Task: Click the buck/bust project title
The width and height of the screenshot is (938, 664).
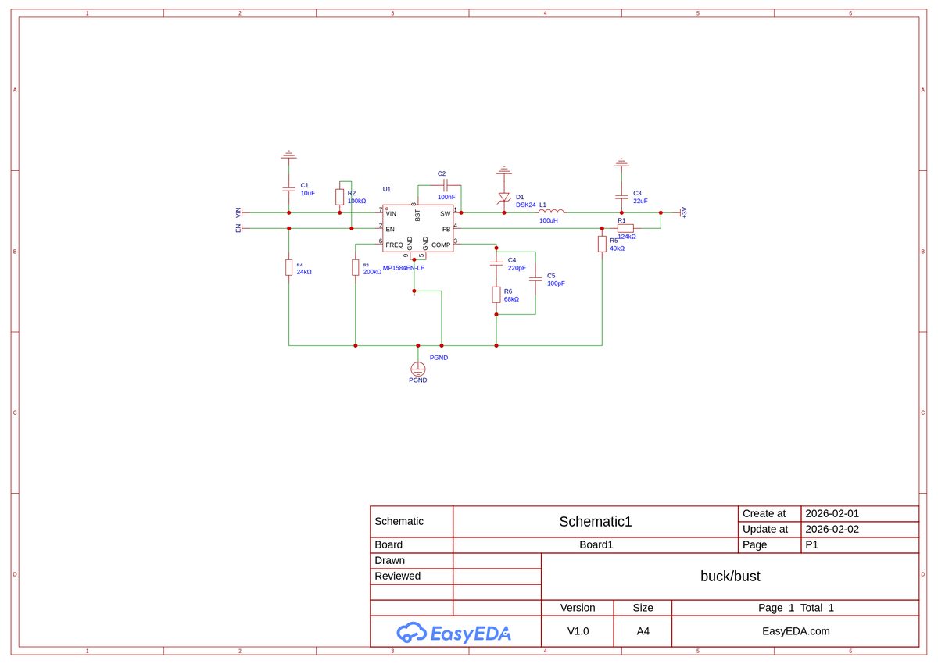Action: [730, 577]
